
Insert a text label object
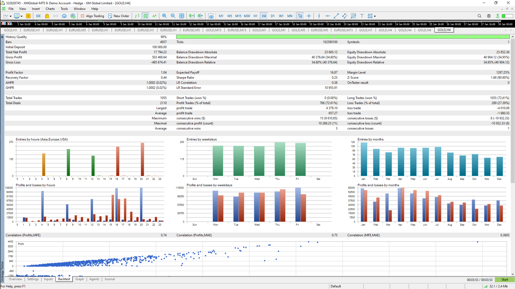(x=362, y=16)
